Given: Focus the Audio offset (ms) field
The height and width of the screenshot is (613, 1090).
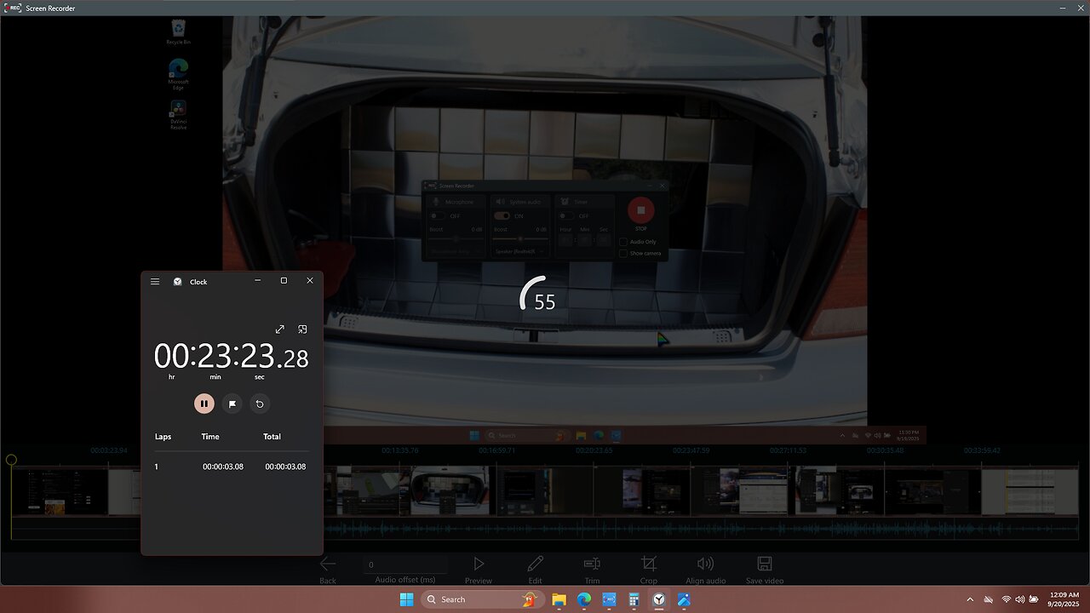Looking at the screenshot, I should pos(407,564).
